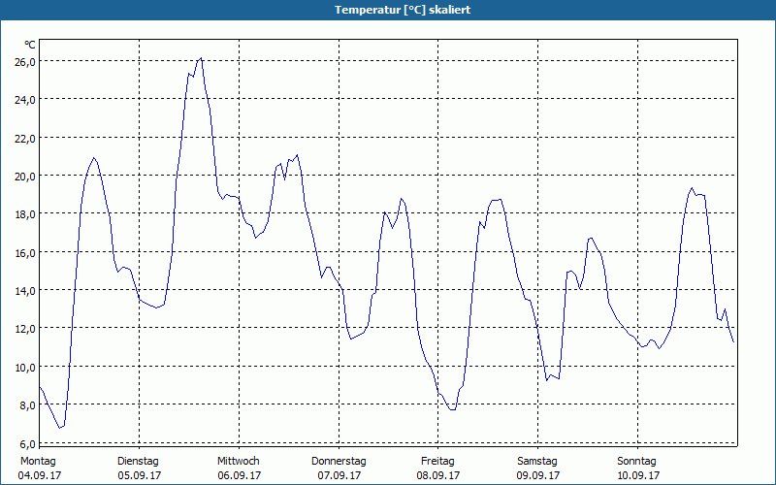Click the Mittwoch day label

pyautogui.click(x=239, y=462)
